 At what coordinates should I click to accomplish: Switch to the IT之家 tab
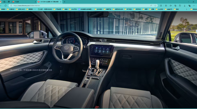click(x=24, y=2)
